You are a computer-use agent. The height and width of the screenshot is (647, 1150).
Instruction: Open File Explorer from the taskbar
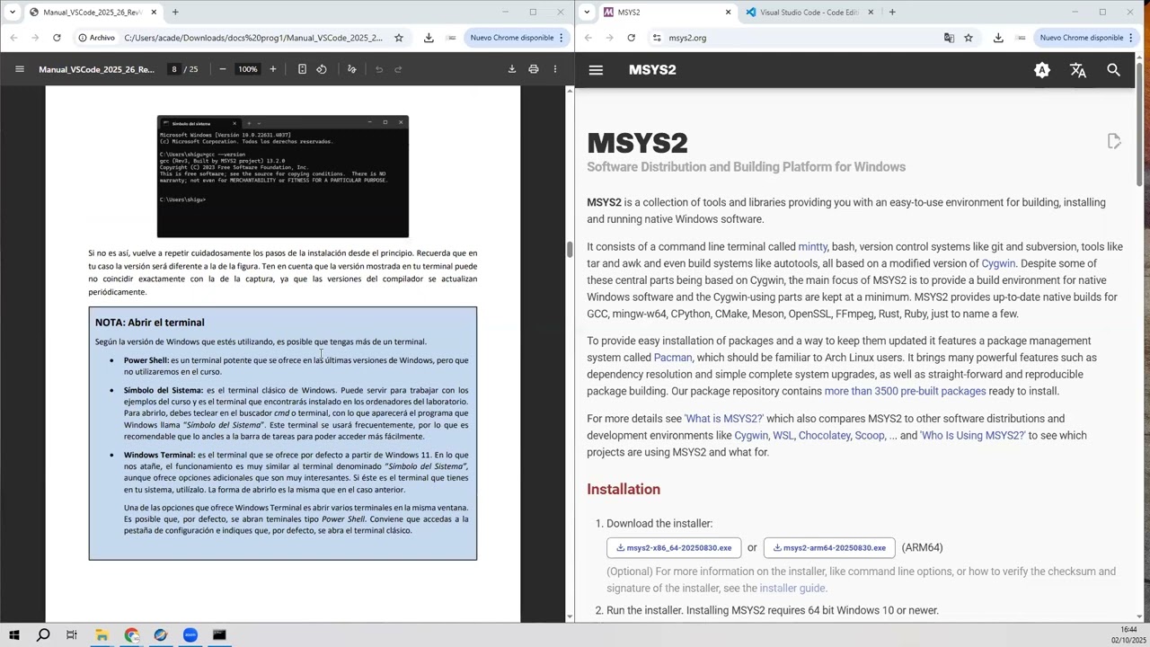tap(102, 635)
